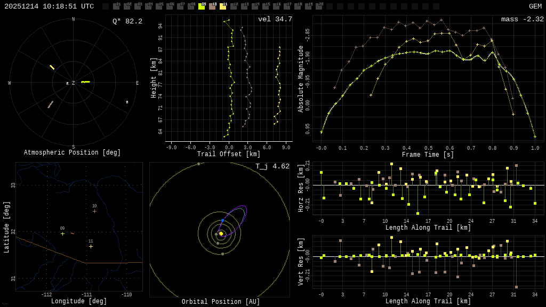The width and height of the screenshot is (546, 307).
Task: Click the Orbital Position [AU] label
Action: pyautogui.click(x=221, y=302)
